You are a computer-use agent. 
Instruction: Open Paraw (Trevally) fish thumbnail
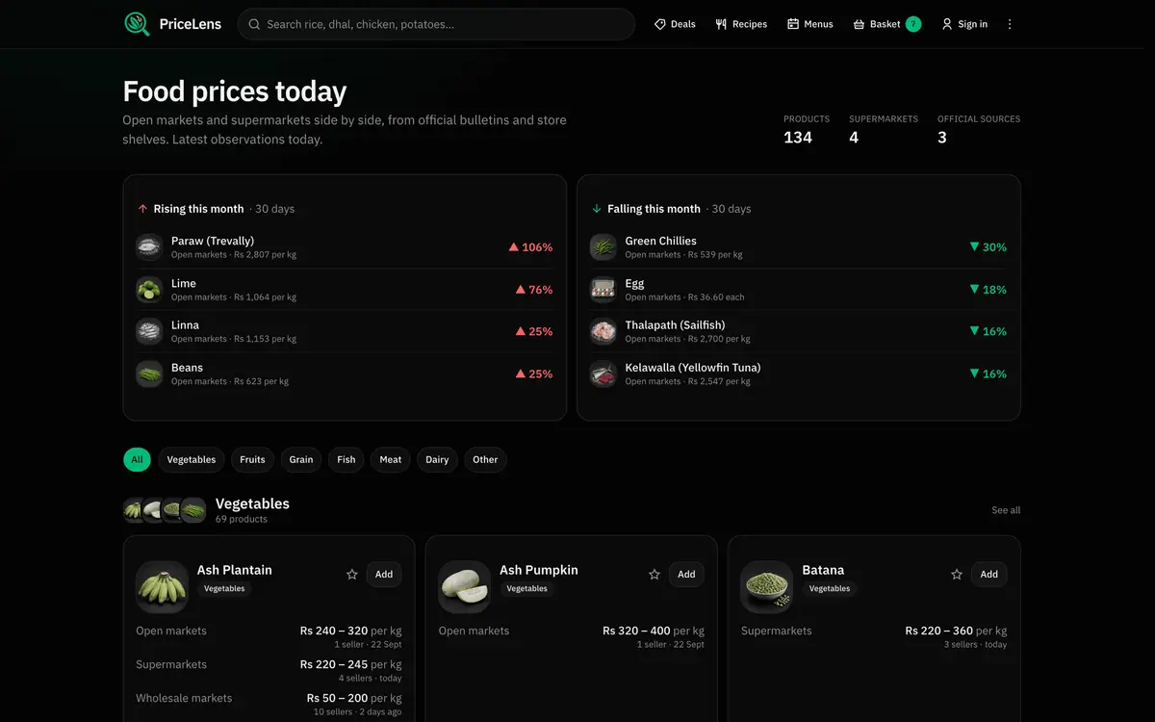[x=149, y=247]
